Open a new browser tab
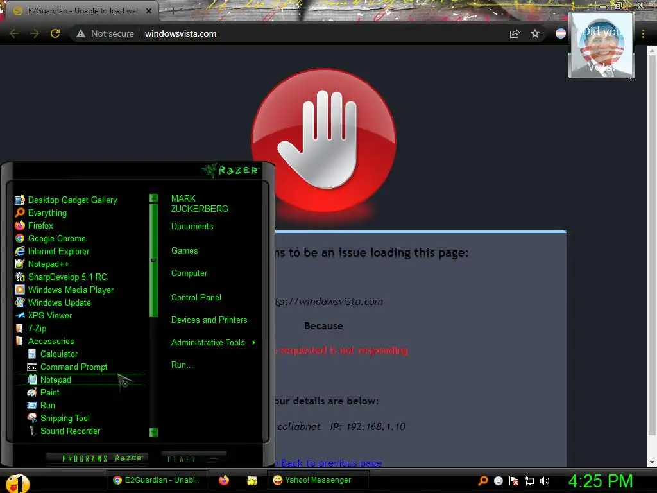Screen dimensions: 657x493 click(173, 12)
